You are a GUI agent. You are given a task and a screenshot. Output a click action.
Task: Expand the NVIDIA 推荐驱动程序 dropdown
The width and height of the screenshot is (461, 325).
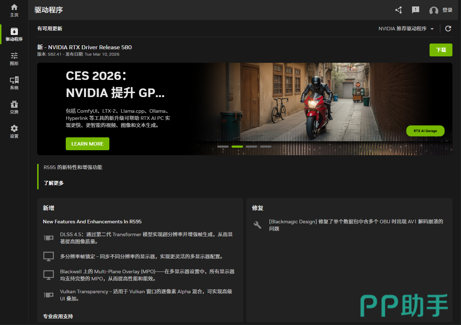[406, 29]
